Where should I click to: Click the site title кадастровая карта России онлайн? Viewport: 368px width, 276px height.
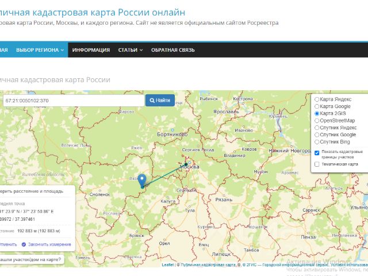[93, 12]
